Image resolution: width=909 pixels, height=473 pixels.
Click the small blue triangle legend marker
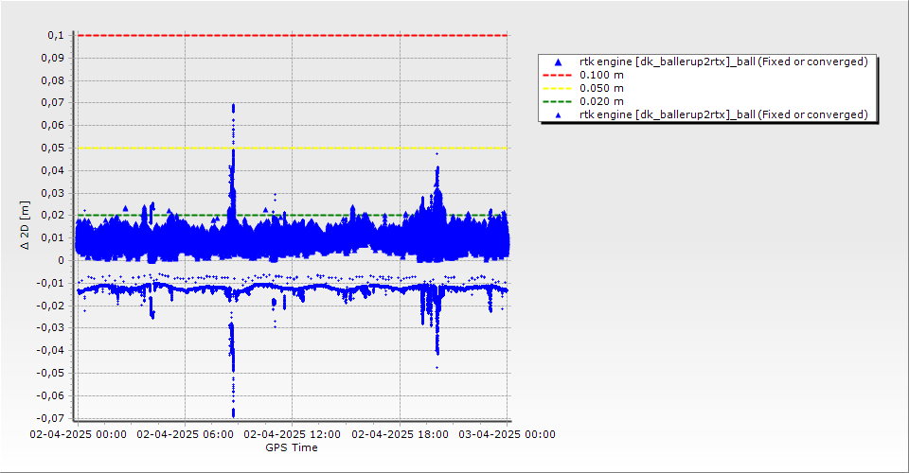[x=558, y=115]
